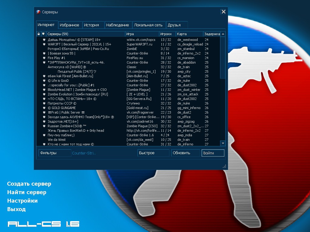Open Создать сервер in main menu

(x=29, y=184)
